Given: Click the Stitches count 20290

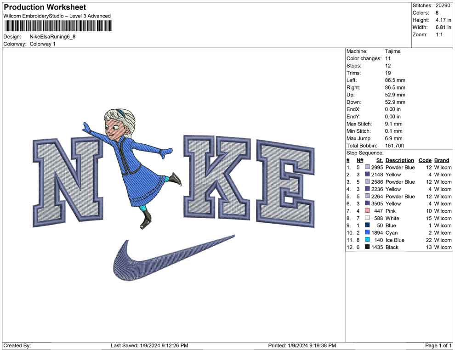Looking at the screenshot, I should 443,6.
